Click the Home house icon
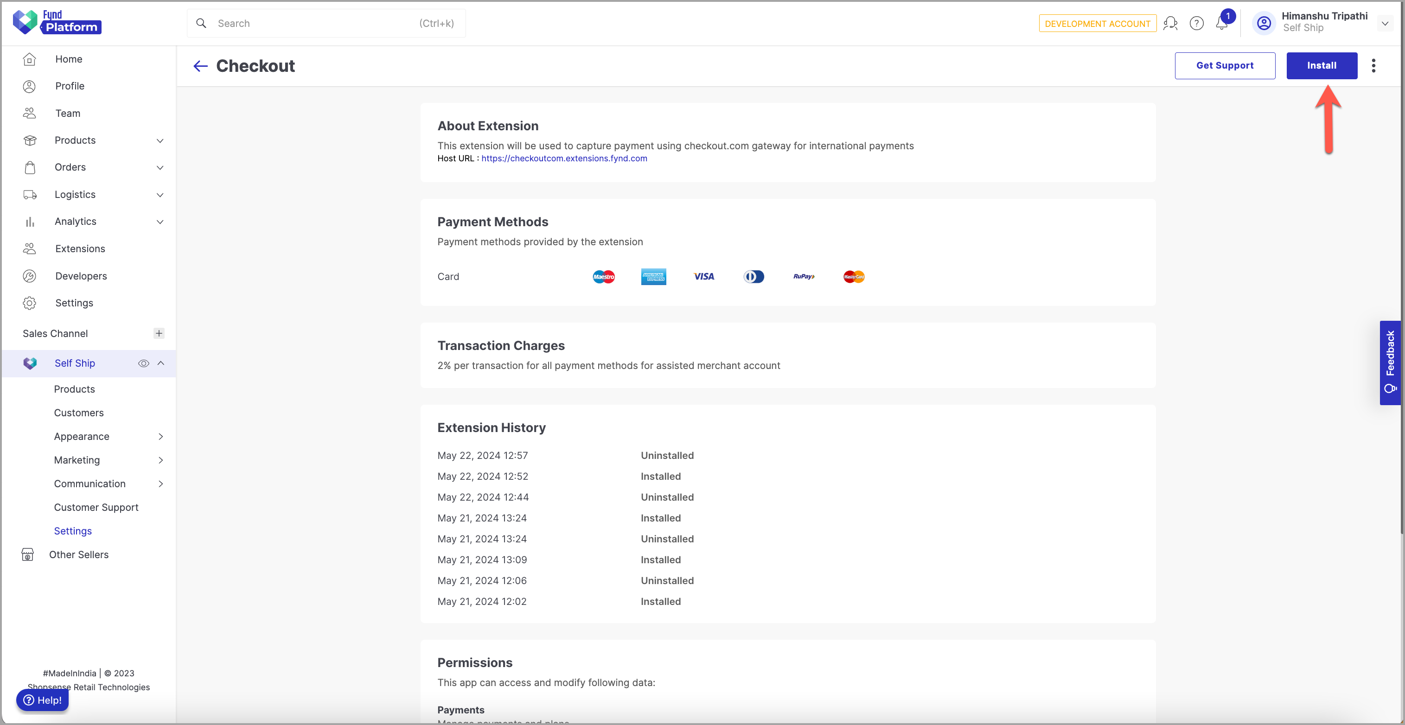Image resolution: width=1405 pixels, height=725 pixels. [30, 59]
